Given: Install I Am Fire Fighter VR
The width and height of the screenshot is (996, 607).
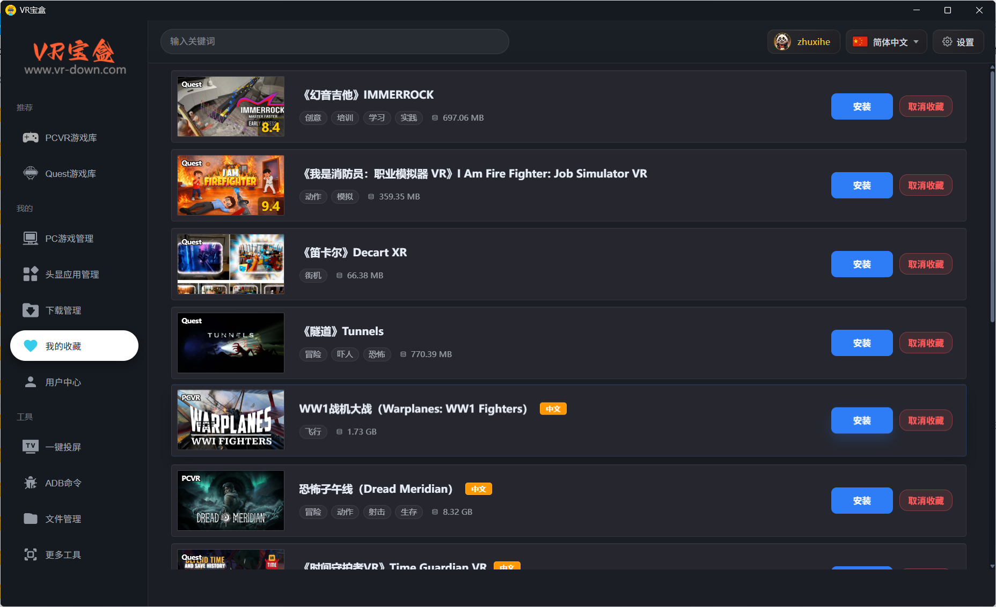Looking at the screenshot, I should point(861,185).
